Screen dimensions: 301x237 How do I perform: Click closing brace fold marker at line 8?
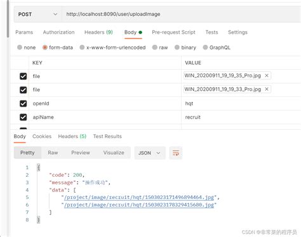(x=38, y=220)
